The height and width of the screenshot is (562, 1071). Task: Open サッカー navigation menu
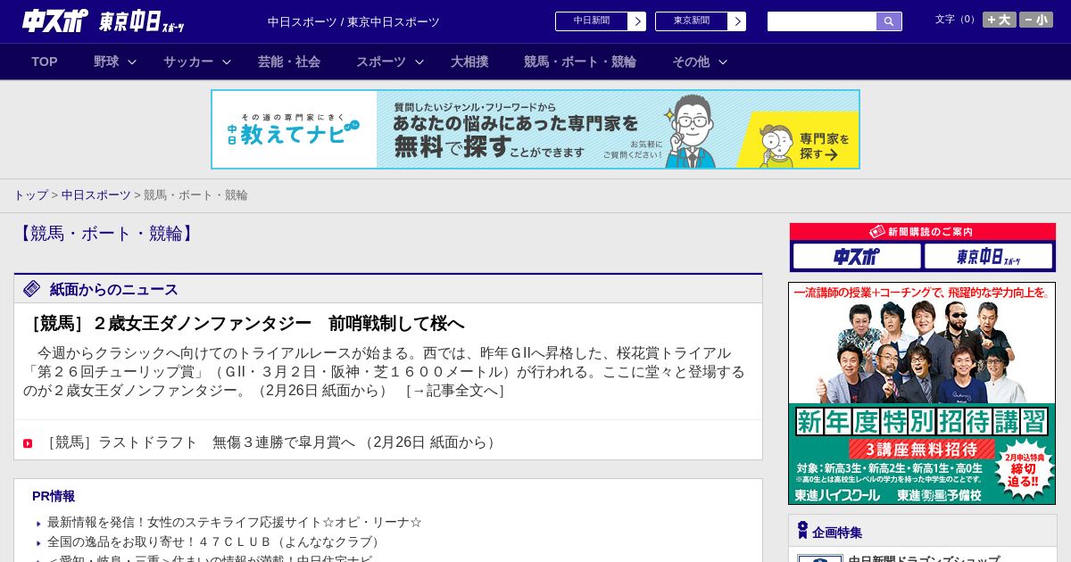tap(188, 62)
